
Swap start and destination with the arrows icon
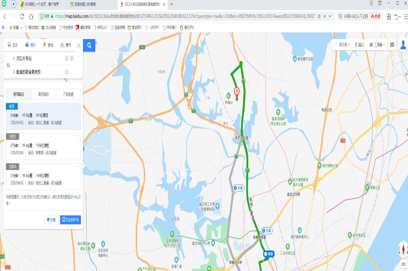(x=8, y=65)
